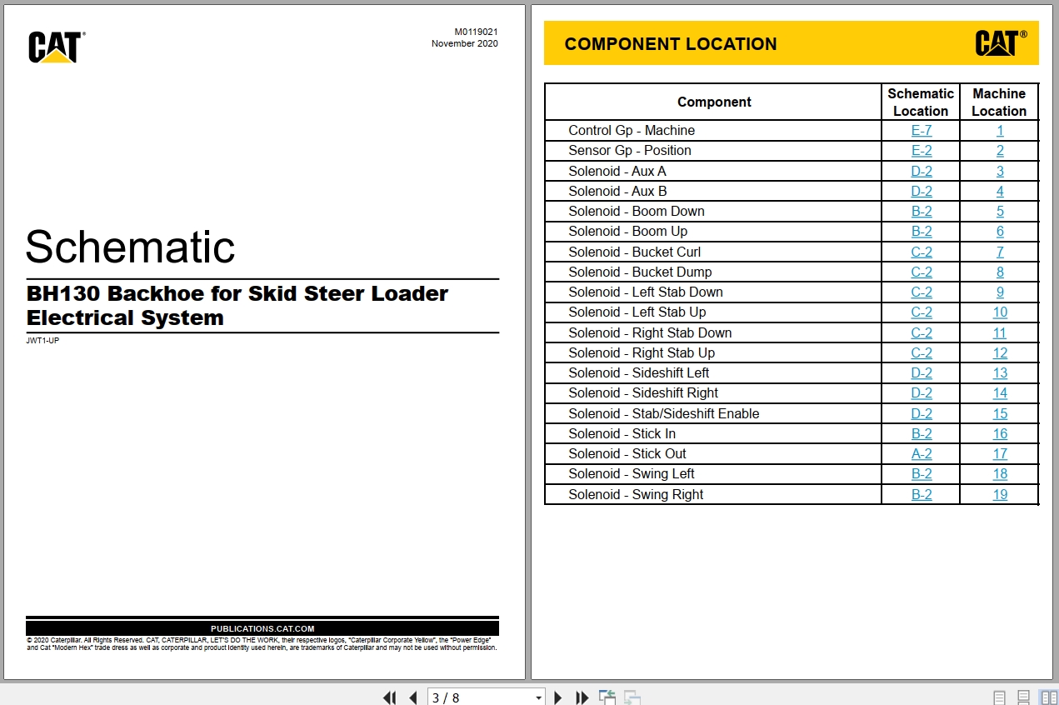
Task: Open machine location link 15
Action: 1000,413
